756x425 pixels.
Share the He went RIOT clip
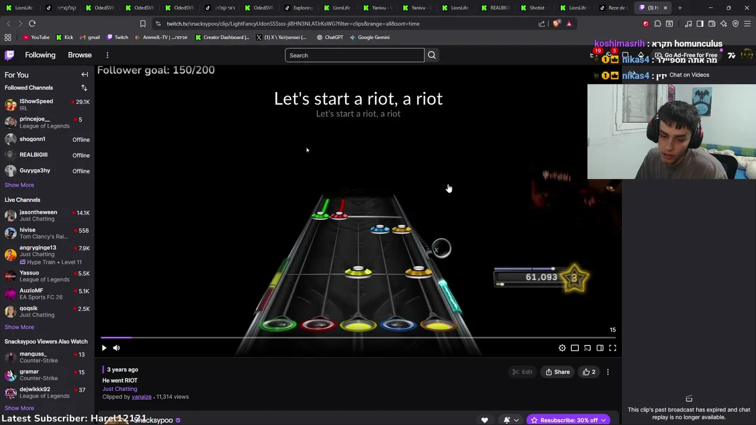click(558, 372)
